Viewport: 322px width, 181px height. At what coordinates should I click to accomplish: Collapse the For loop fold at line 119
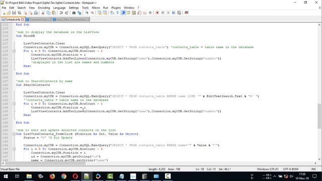[14, 51]
